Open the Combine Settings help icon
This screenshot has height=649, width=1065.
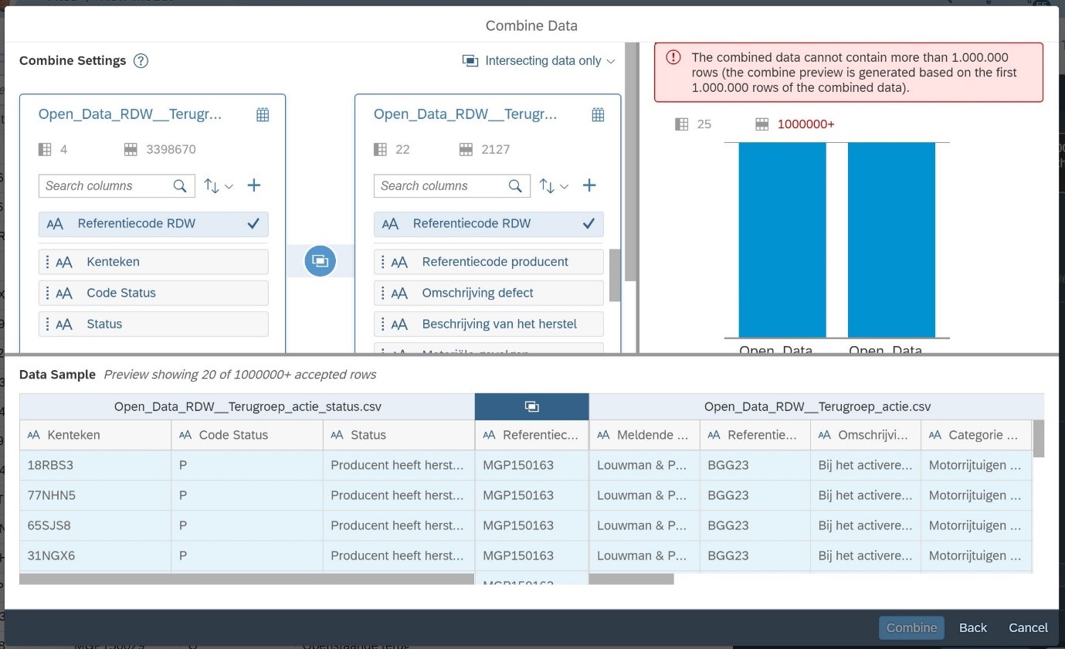pyautogui.click(x=141, y=61)
